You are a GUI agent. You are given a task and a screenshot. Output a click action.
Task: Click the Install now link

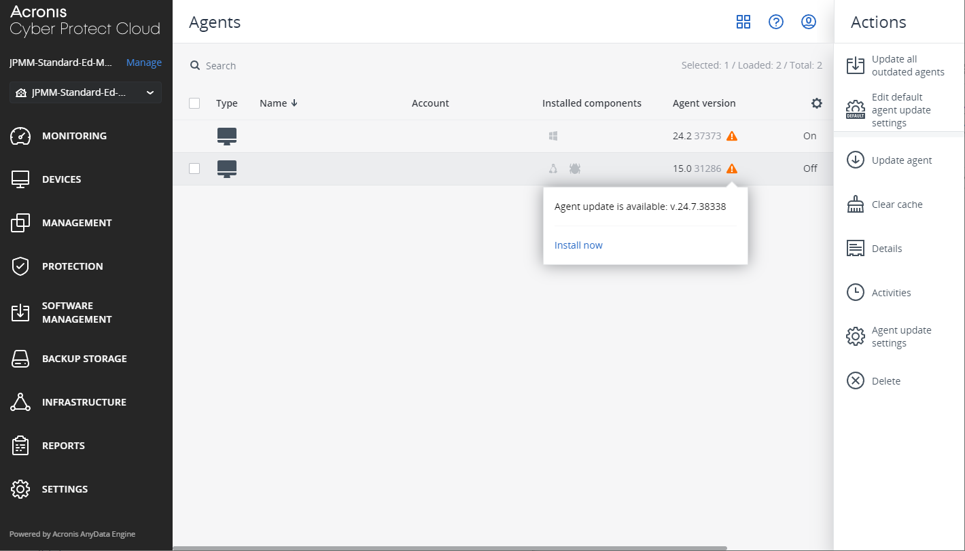pos(578,245)
